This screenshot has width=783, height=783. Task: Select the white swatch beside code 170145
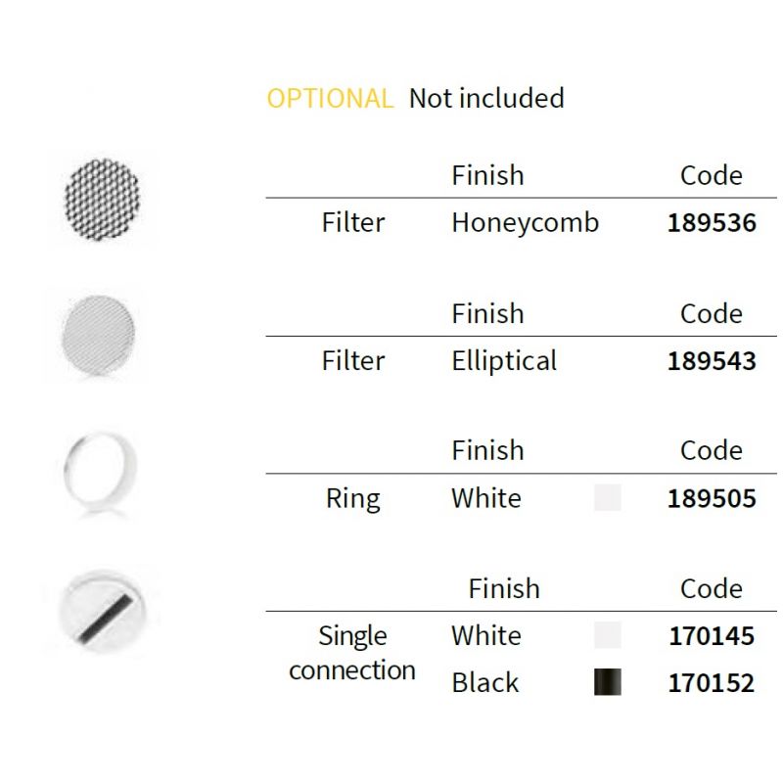pos(607,636)
